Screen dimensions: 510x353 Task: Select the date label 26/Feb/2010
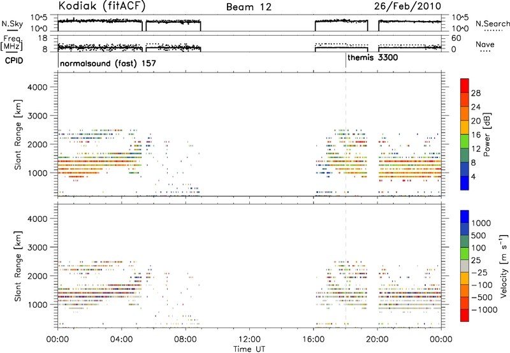(x=407, y=6)
